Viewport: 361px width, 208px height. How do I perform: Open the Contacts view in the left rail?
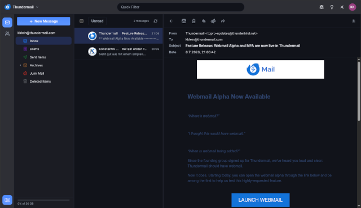(x=7, y=34)
